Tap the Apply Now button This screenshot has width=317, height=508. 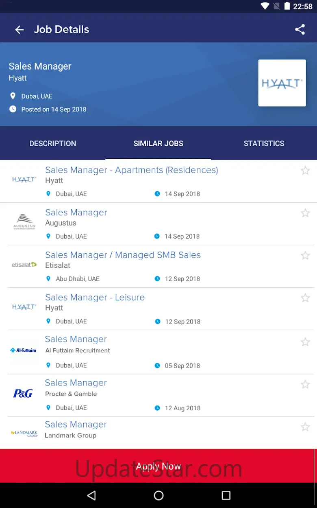click(x=158, y=466)
